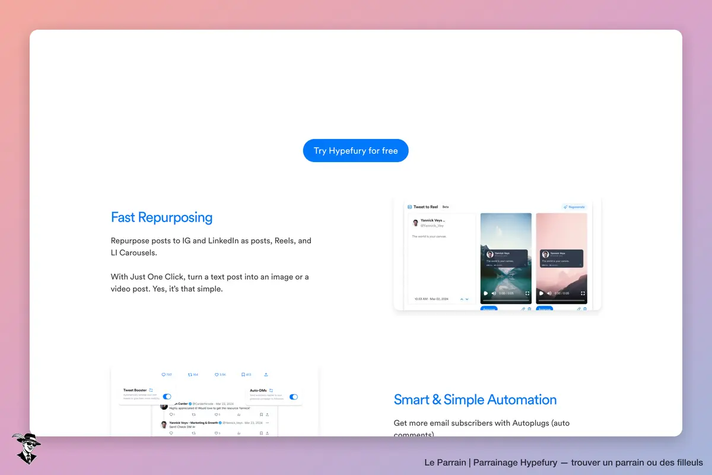Click the Fast Repurposing heading
This screenshot has width=712, height=475.
pos(161,217)
